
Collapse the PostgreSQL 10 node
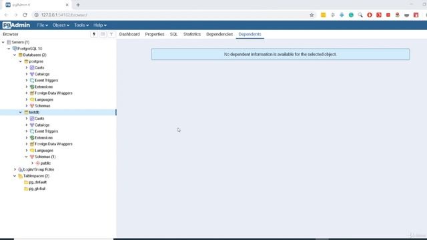click(x=9, y=49)
